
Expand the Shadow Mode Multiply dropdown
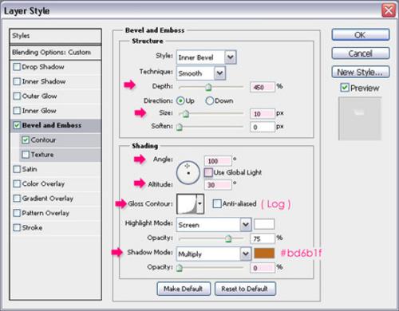[x=214, y=254]
